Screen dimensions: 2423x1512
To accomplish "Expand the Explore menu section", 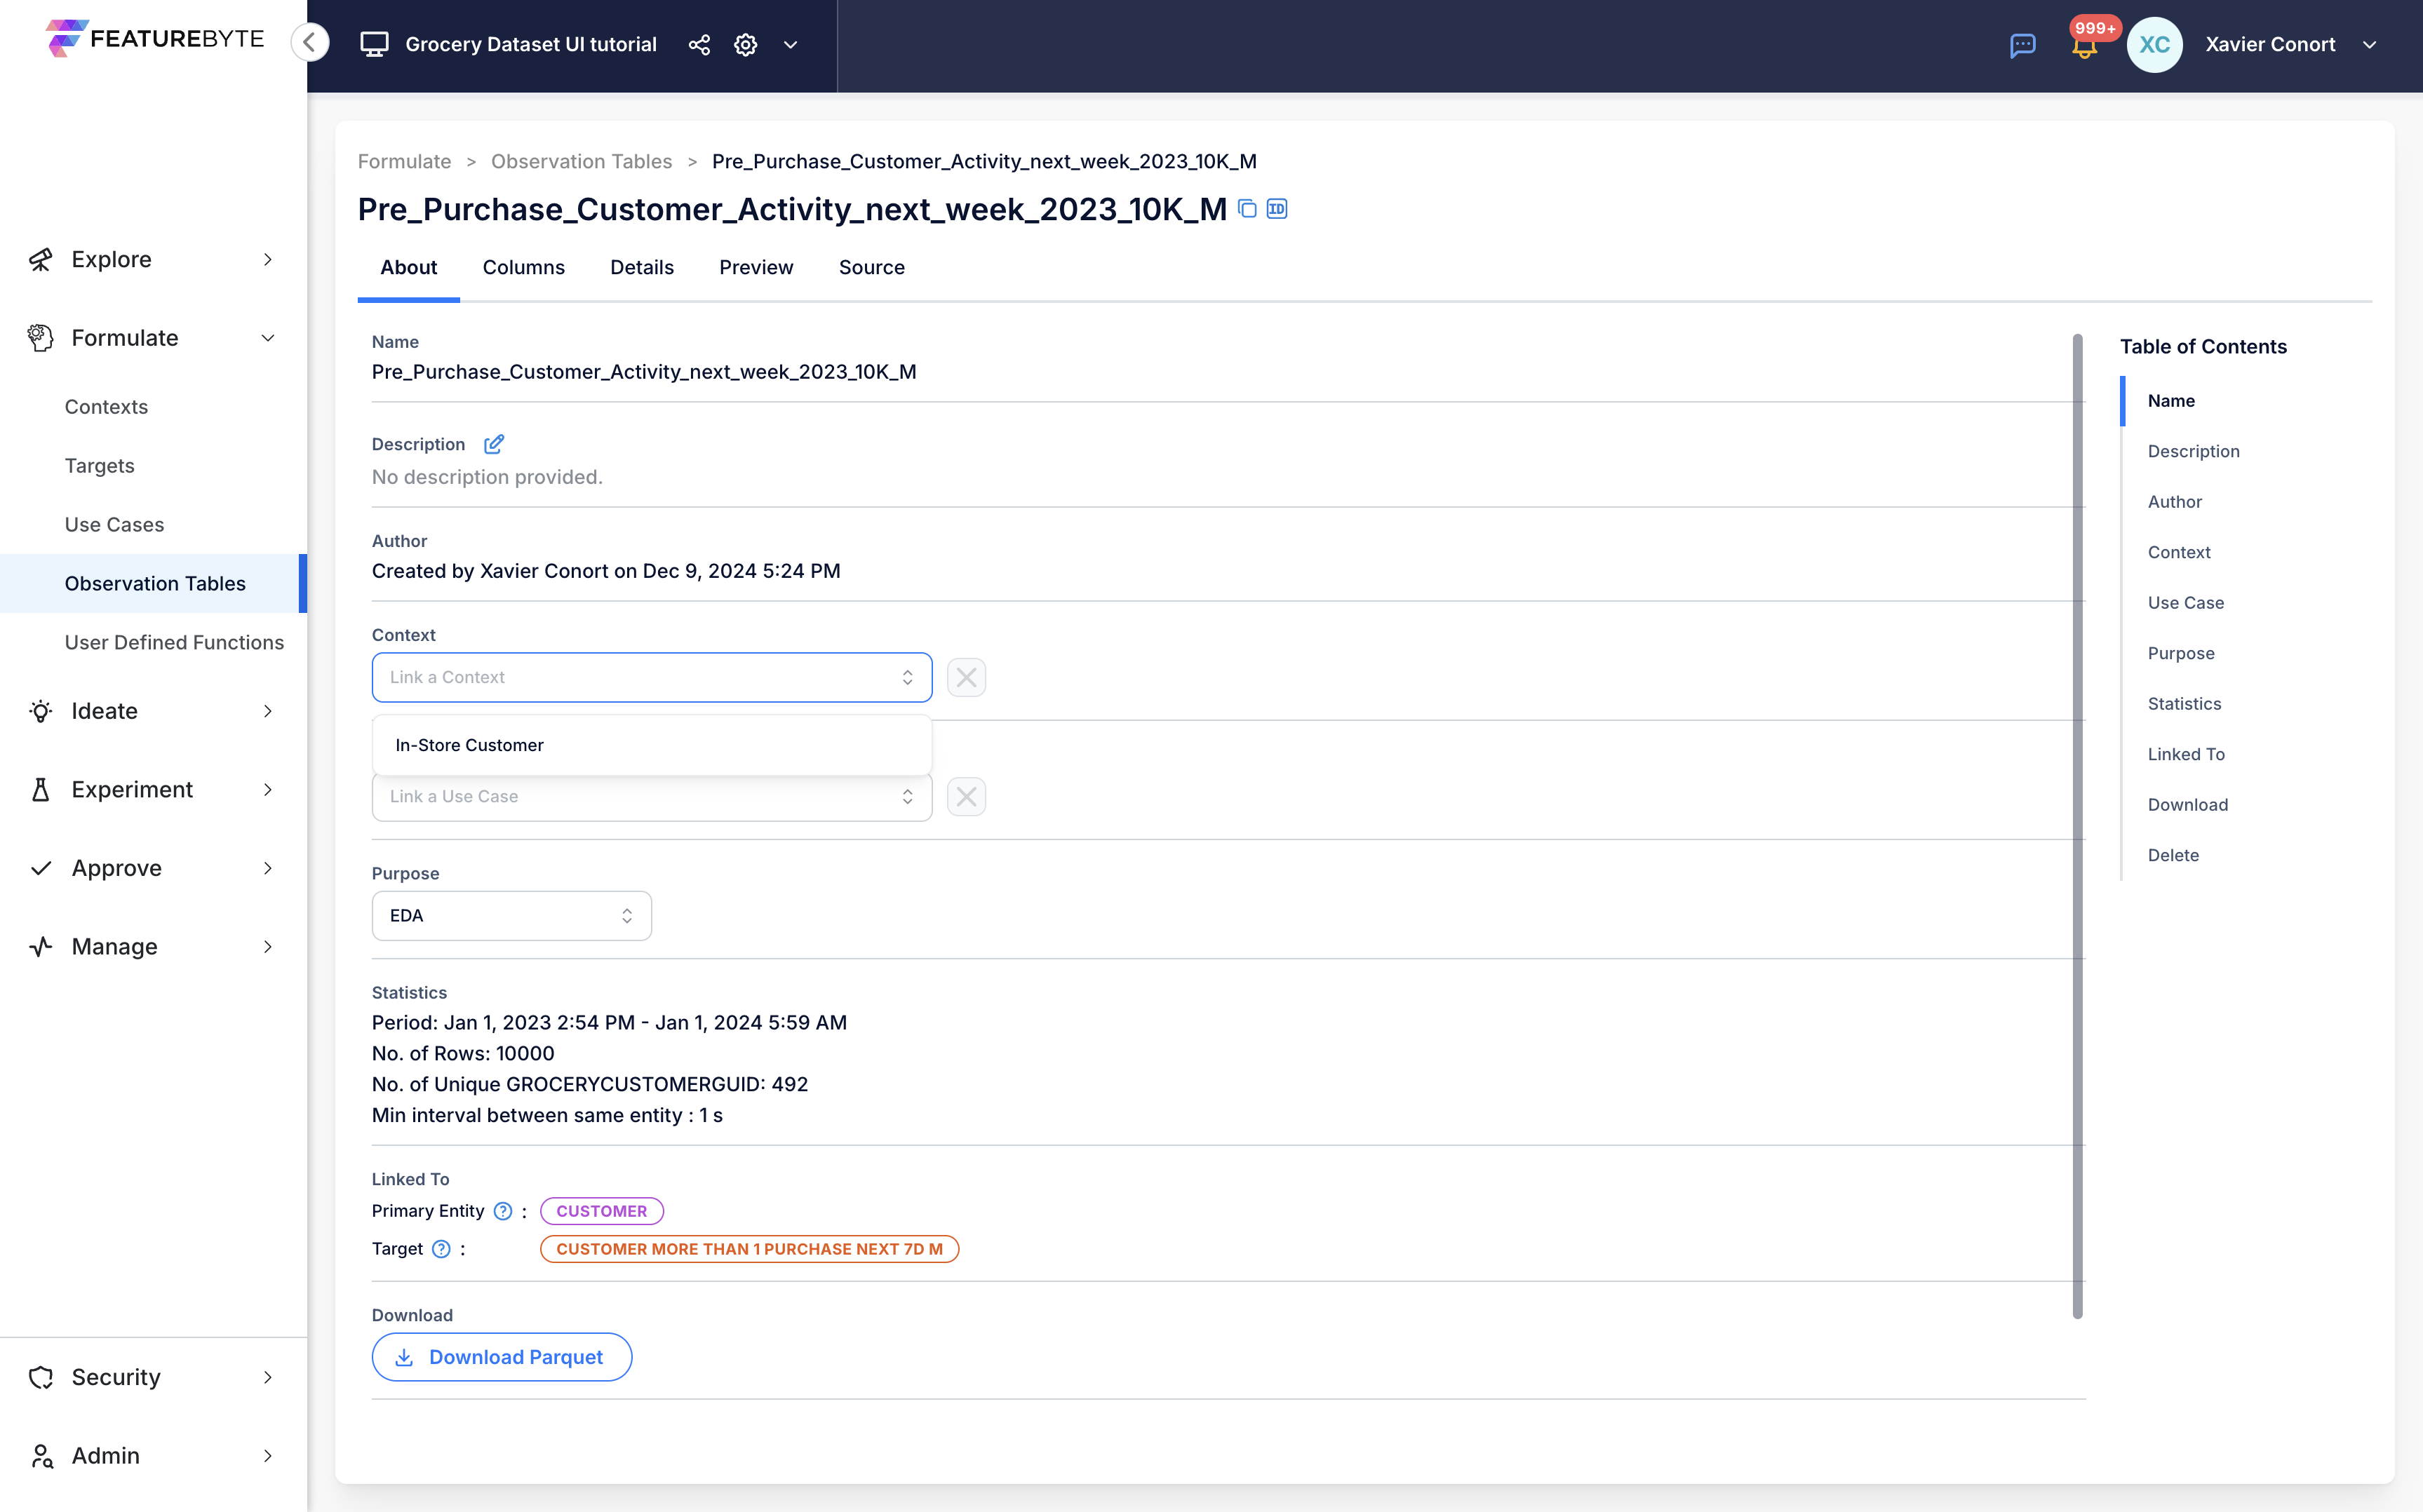I will click(x=267, y=260).
